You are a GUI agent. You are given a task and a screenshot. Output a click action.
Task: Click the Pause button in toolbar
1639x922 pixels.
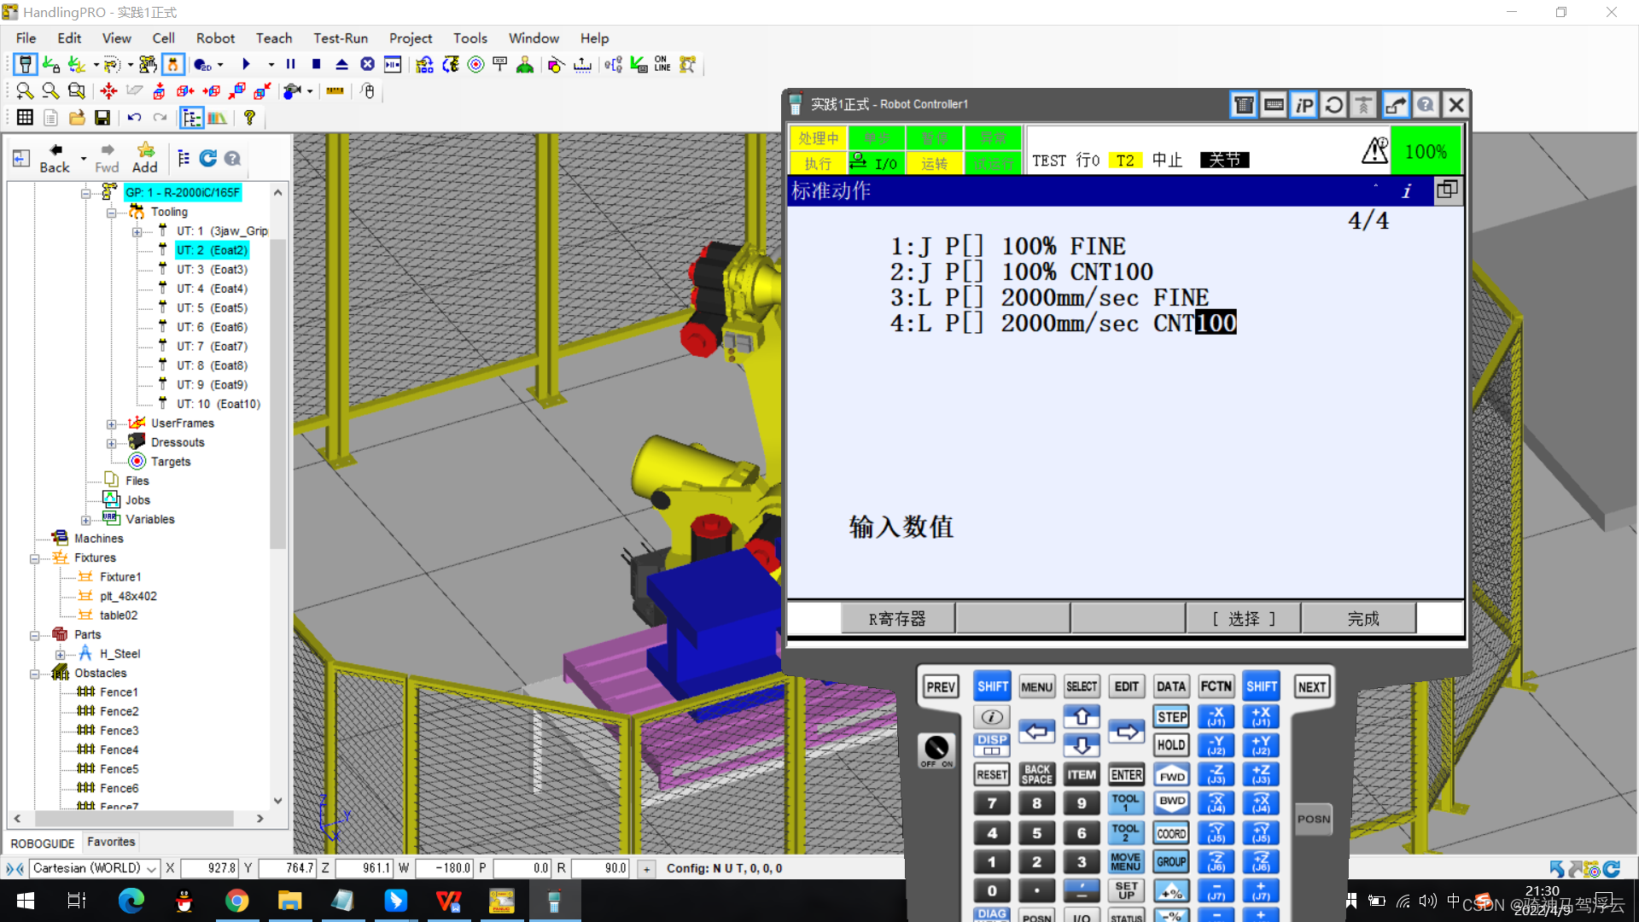tap(290, 65)
